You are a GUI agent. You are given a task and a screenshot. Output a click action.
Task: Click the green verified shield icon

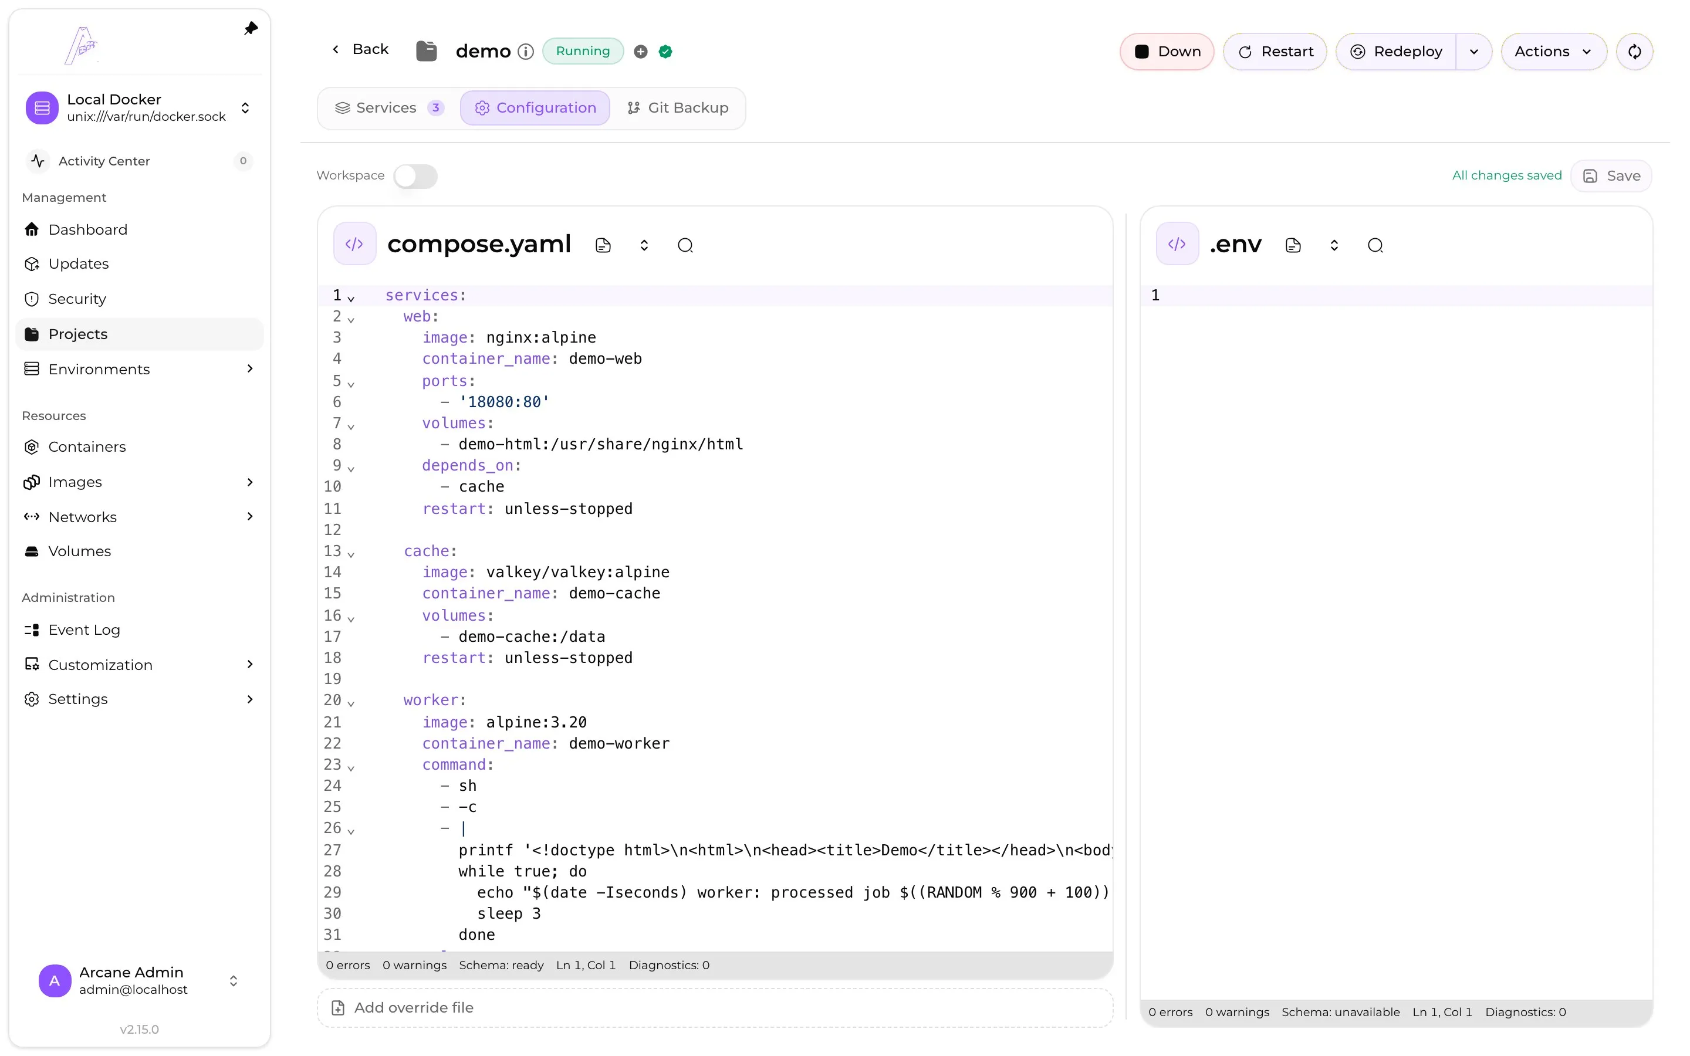[665, 52]
